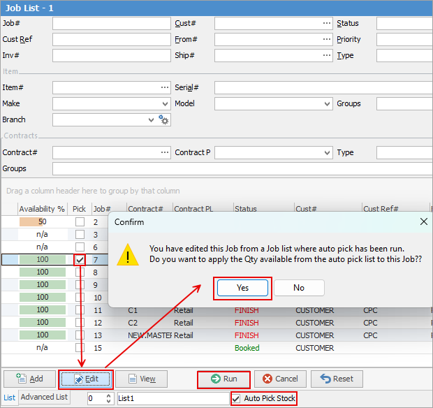Decline with the No button
The width and height of the screenshot is (433, 408).
299,288
